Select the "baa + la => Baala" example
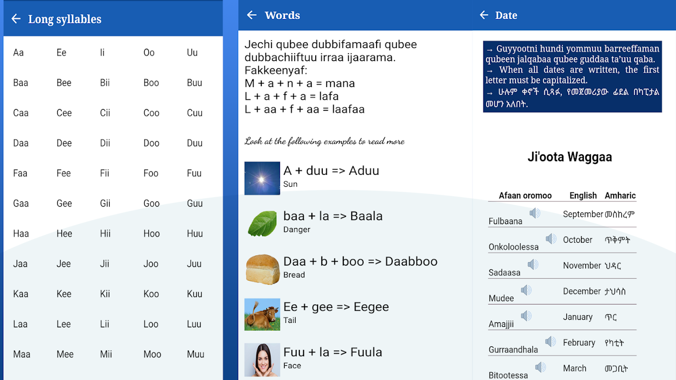 click(333, 216)
